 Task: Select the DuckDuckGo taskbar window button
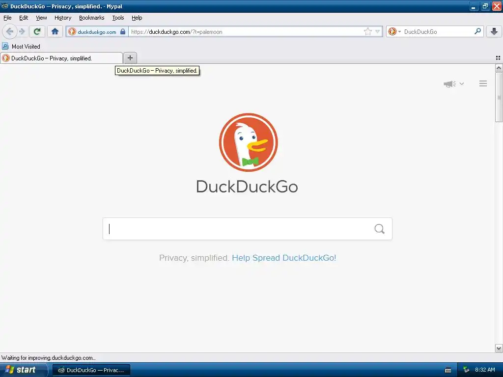(x=91, y=370)
